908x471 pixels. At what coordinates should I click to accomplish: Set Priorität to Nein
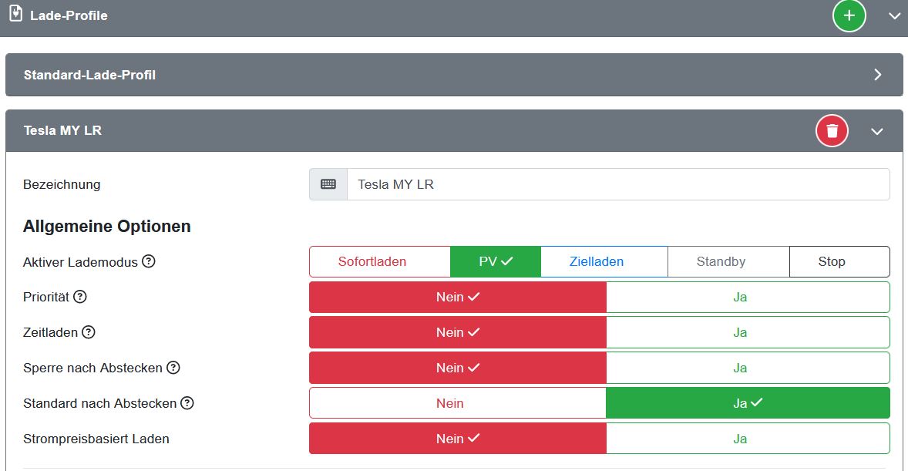(x=458, y=298)
